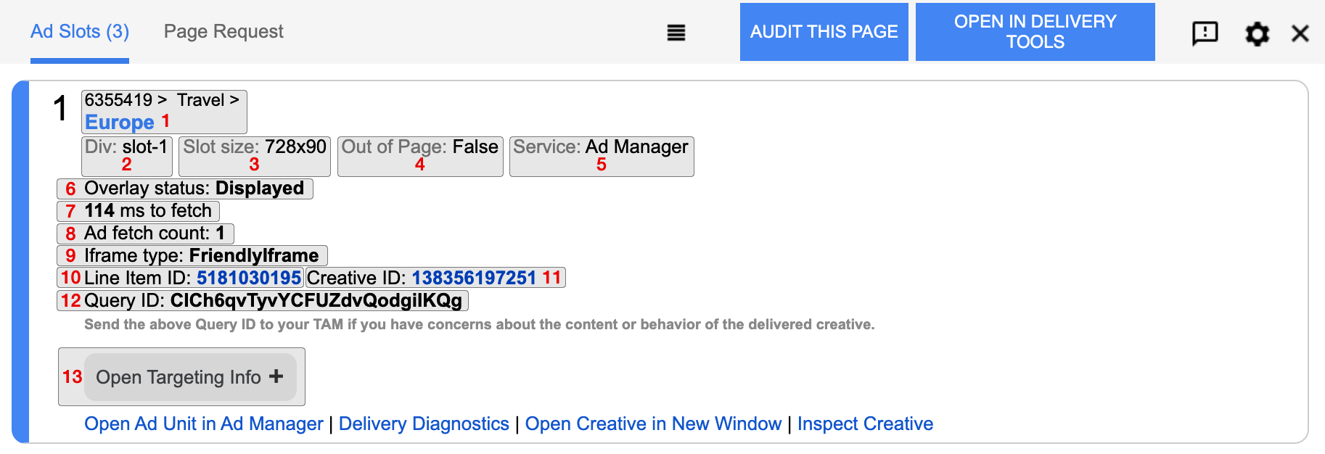Open the console list menu icon
The height and width of the screenshot is (454, 1325).
coord(676,33)
